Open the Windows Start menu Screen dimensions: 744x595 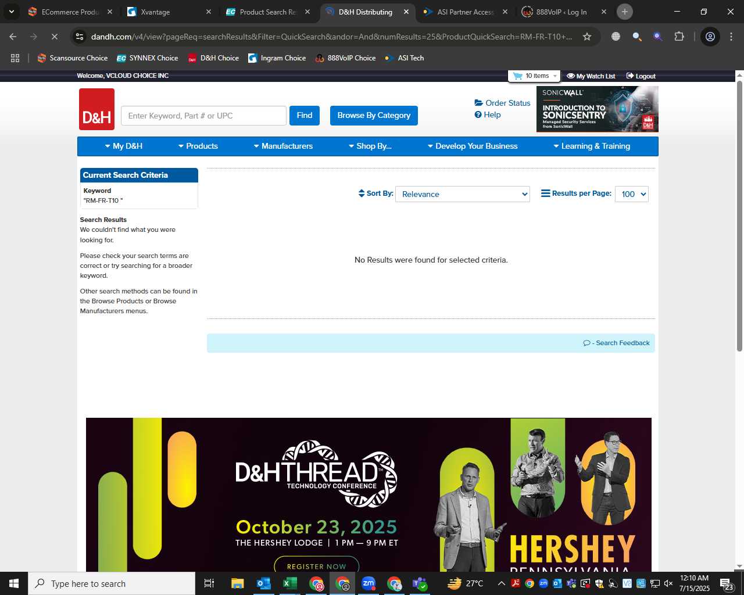pos(14,583)
